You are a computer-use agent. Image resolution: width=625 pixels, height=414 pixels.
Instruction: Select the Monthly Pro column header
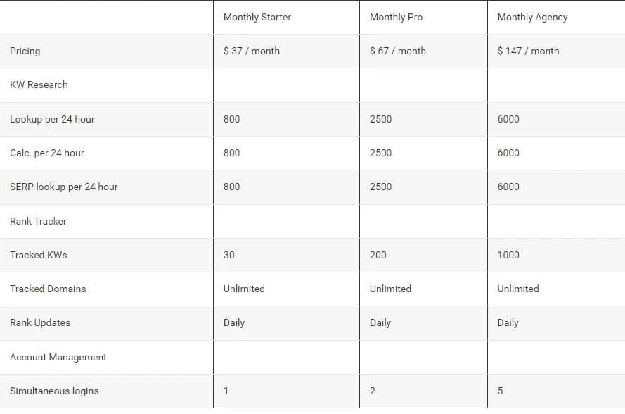point(396,17)
